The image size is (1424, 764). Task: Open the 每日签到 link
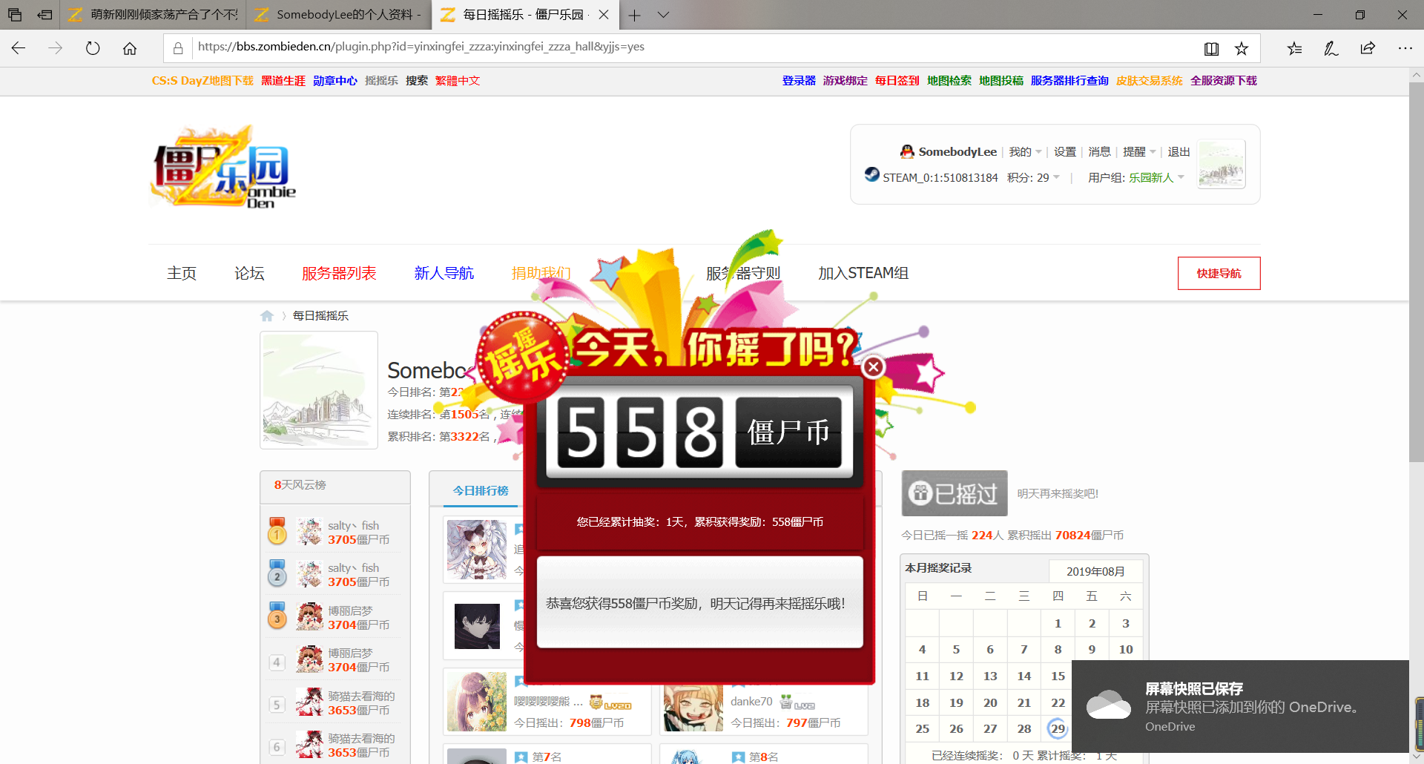coord(897,81)
